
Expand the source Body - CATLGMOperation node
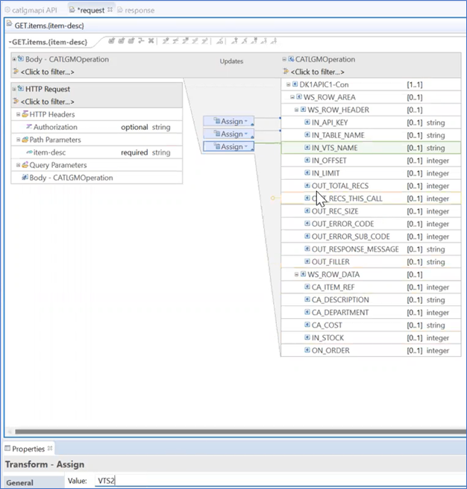tap(14, 59)
